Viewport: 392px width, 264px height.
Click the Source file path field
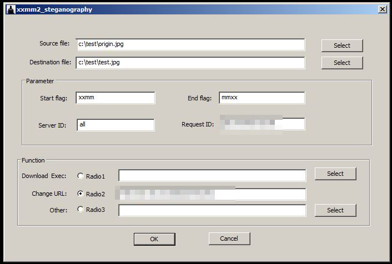click(190, 44)
